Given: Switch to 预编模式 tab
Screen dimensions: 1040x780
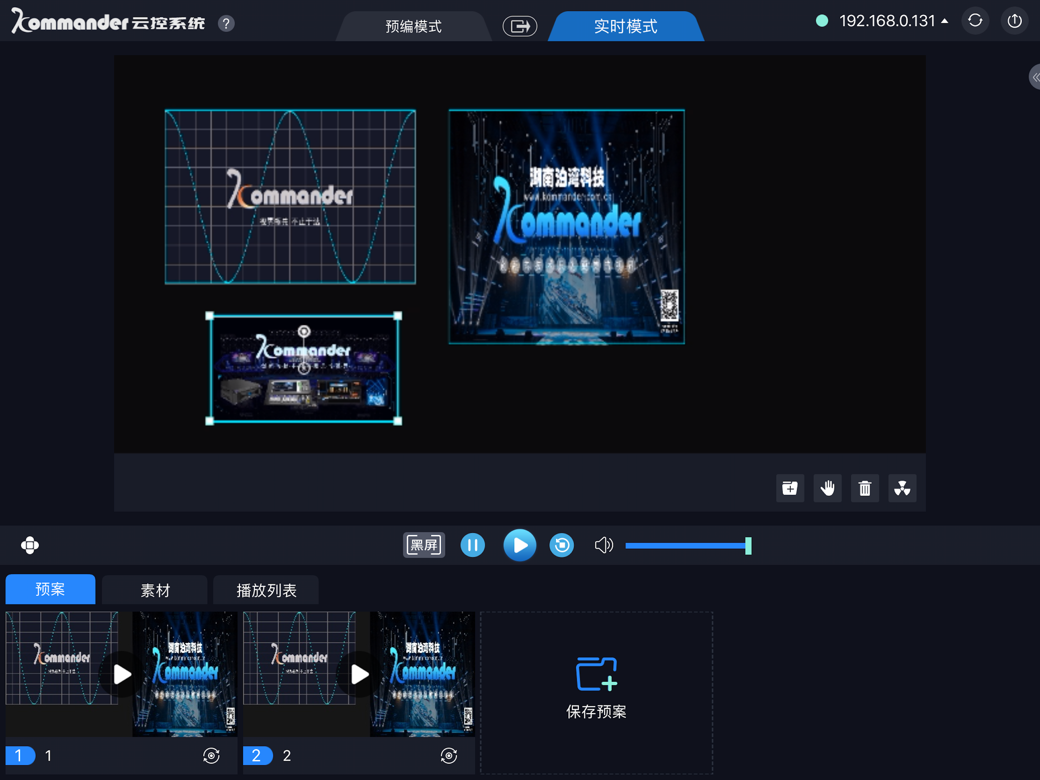Looking at the screenshot, I should click(413, 26).
